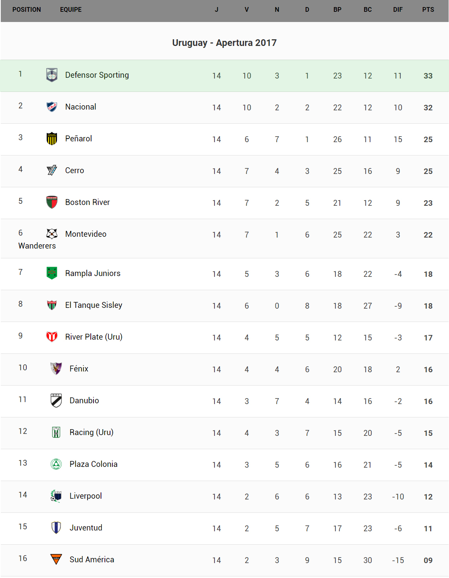This screenshot has height=578, width=449.
Task: Select the EQUIPE column header
Action: pos(71,10)
